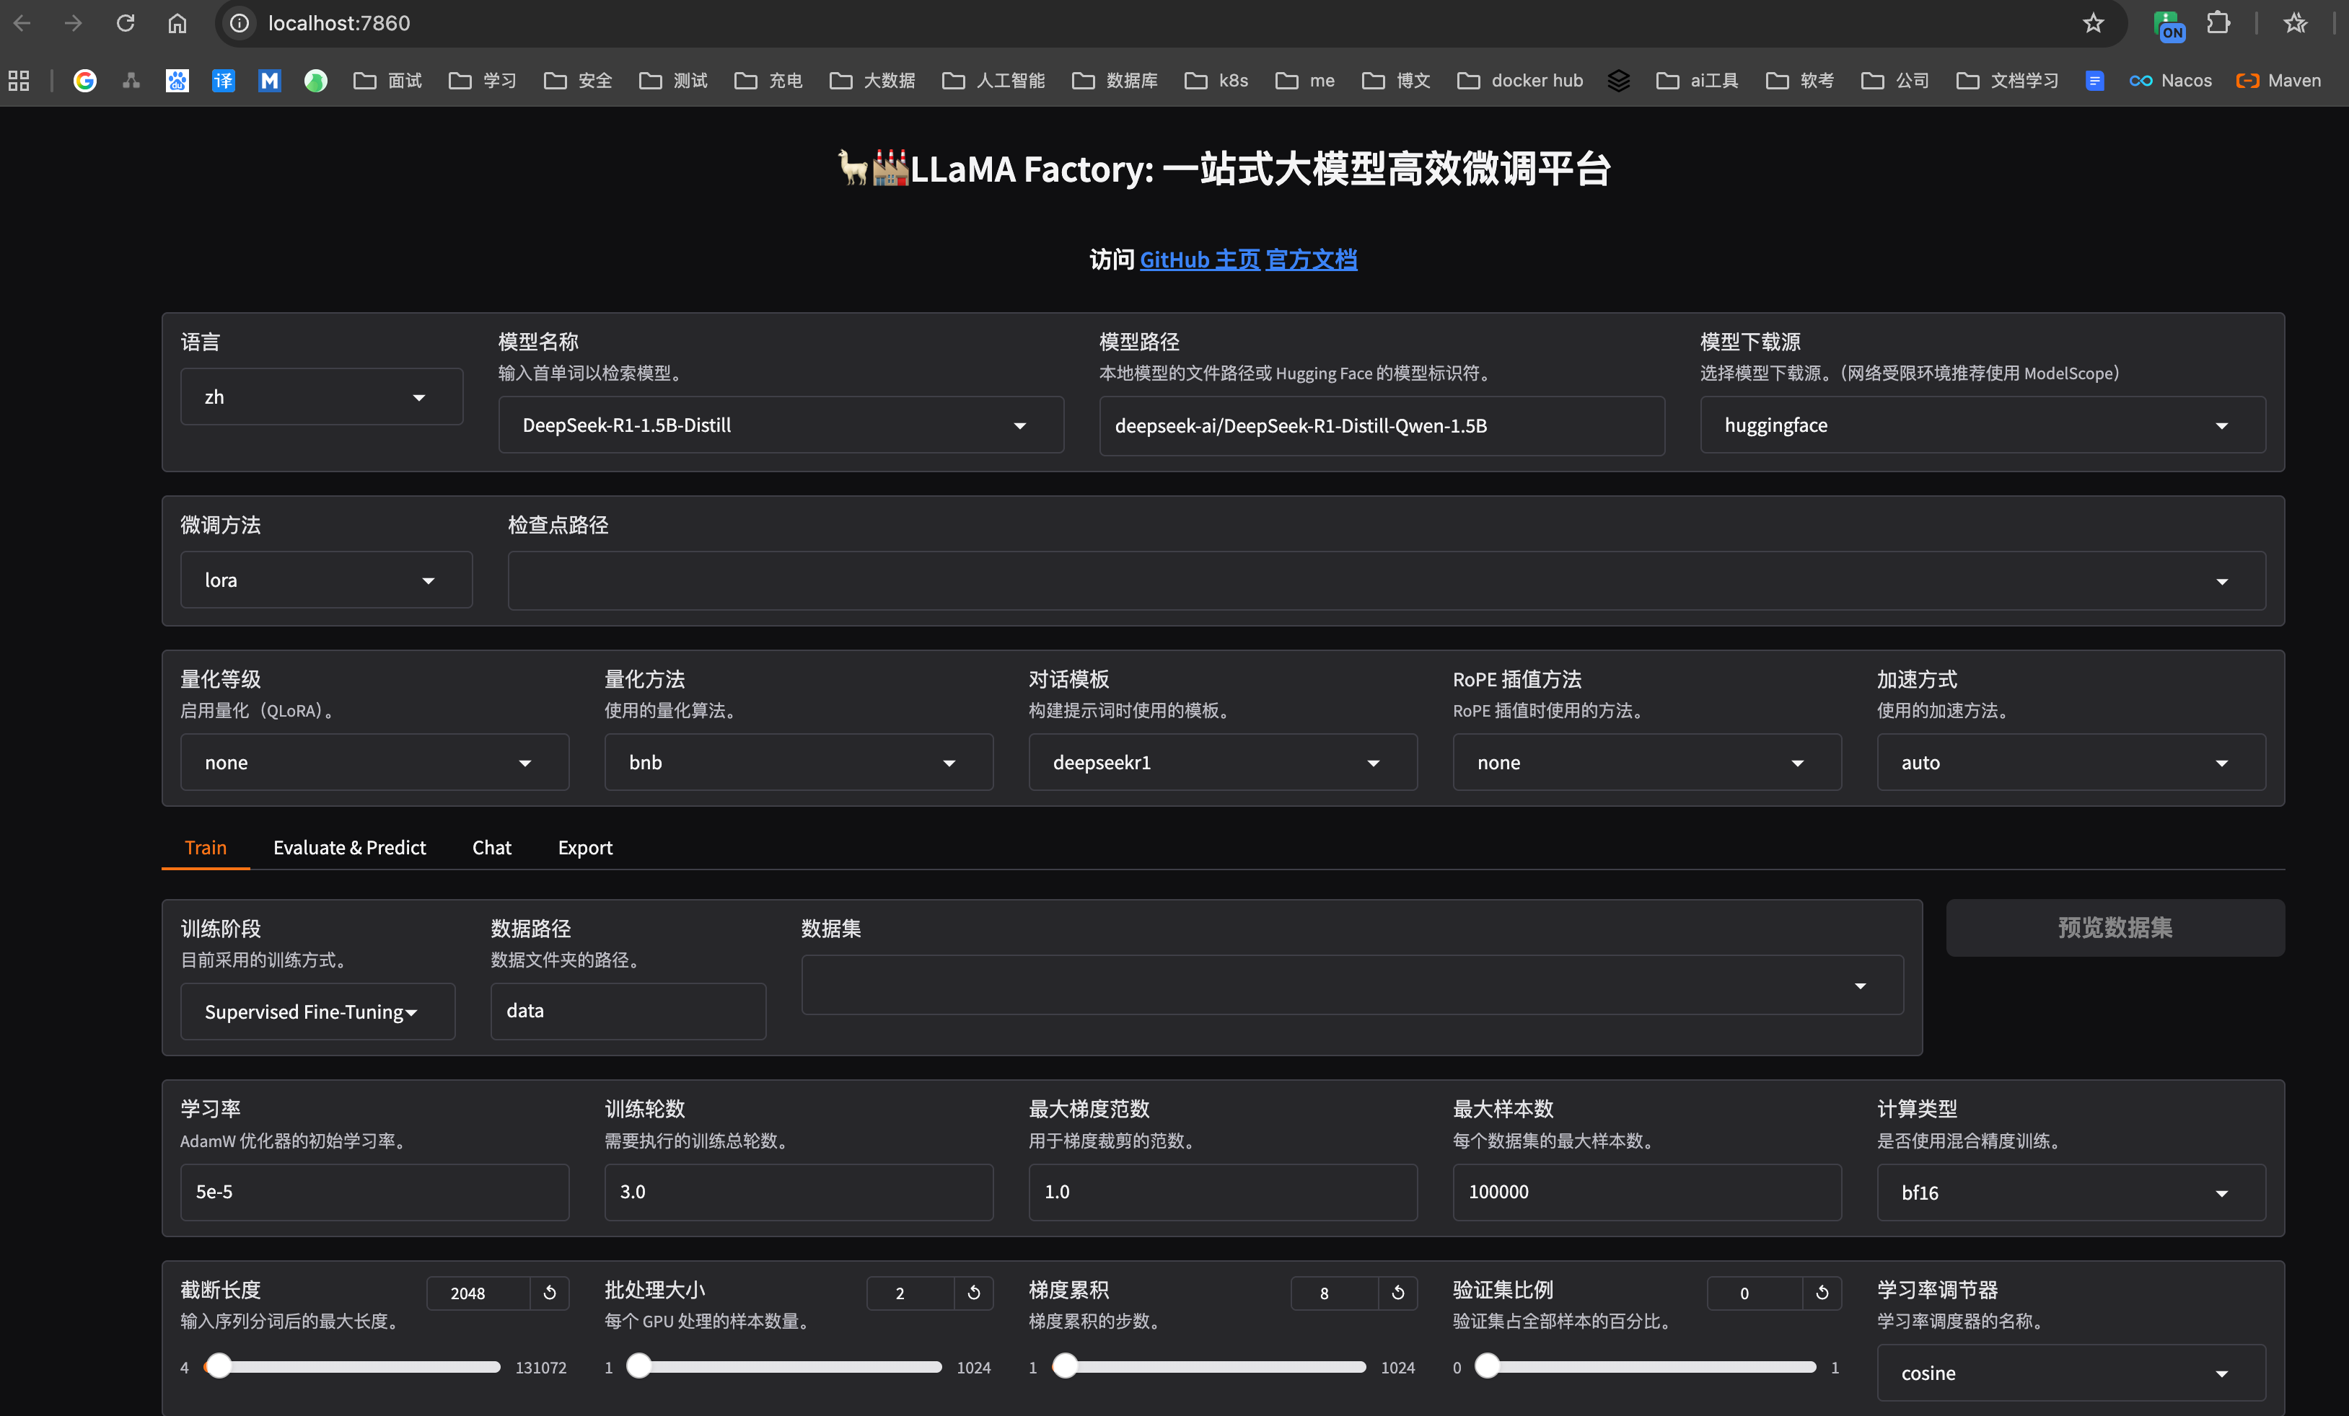Click the 梯度累积 number box showing 8
The height and width of the screenshot is (1416, 2349).
pos(1335,1293)
